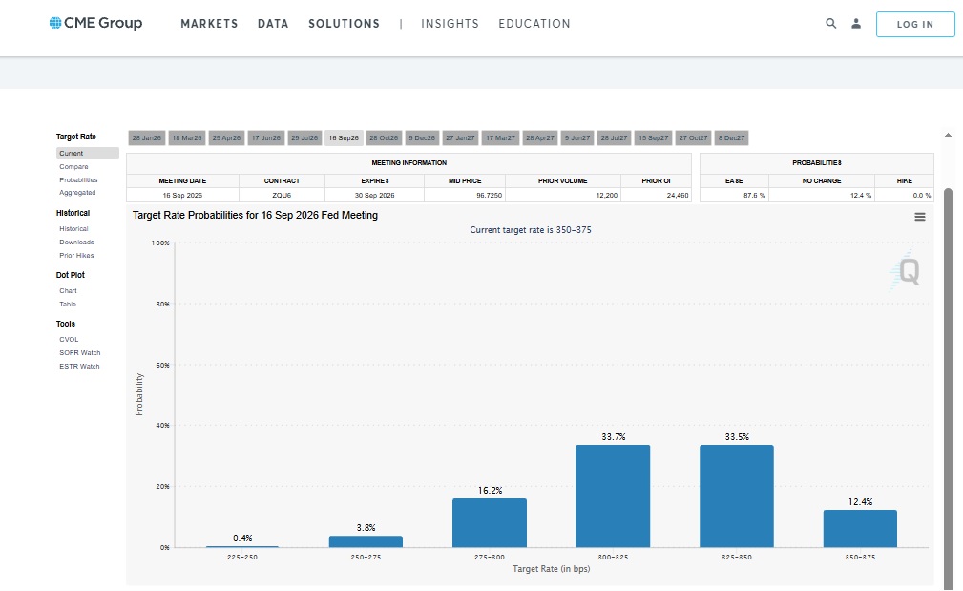Open the DATA navigation menu
963x591 pixels.
tap(273, 24)
